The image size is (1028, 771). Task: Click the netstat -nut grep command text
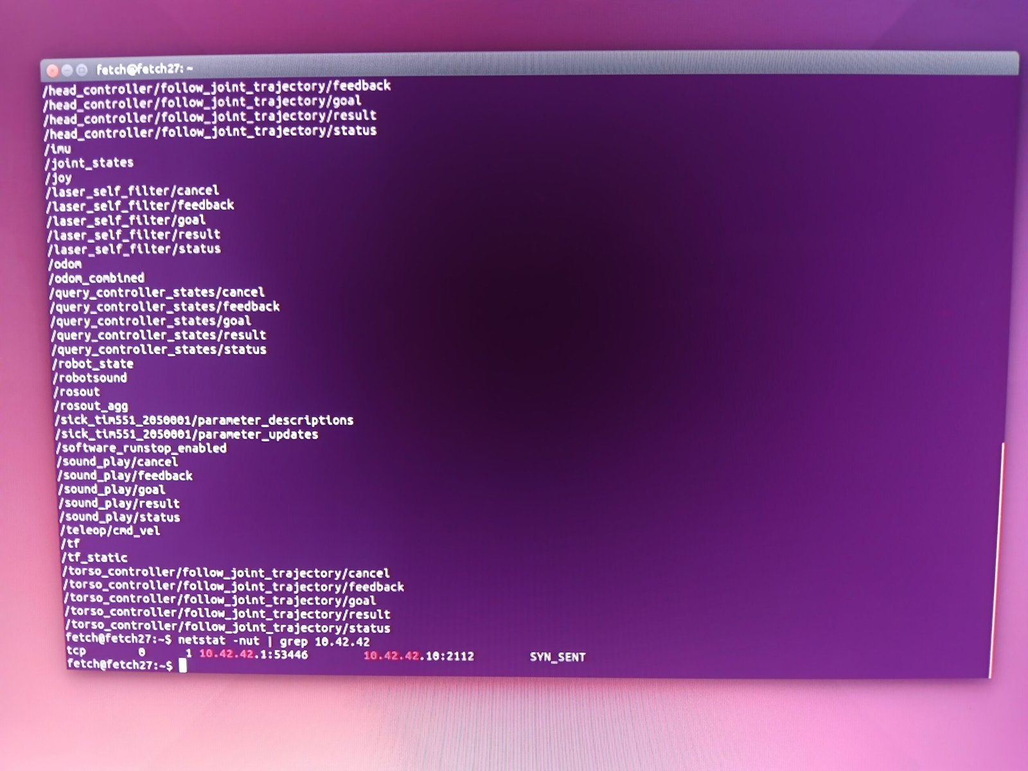274,641
